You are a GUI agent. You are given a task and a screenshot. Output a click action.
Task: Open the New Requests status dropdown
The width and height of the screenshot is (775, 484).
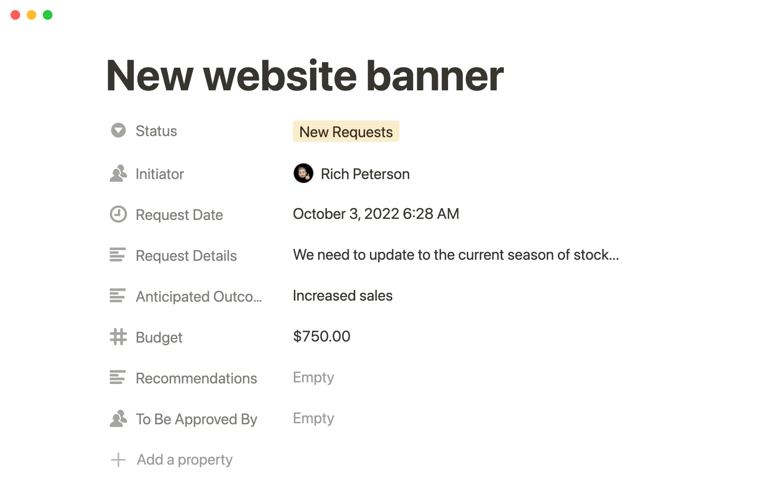click(x=346, y=131)
